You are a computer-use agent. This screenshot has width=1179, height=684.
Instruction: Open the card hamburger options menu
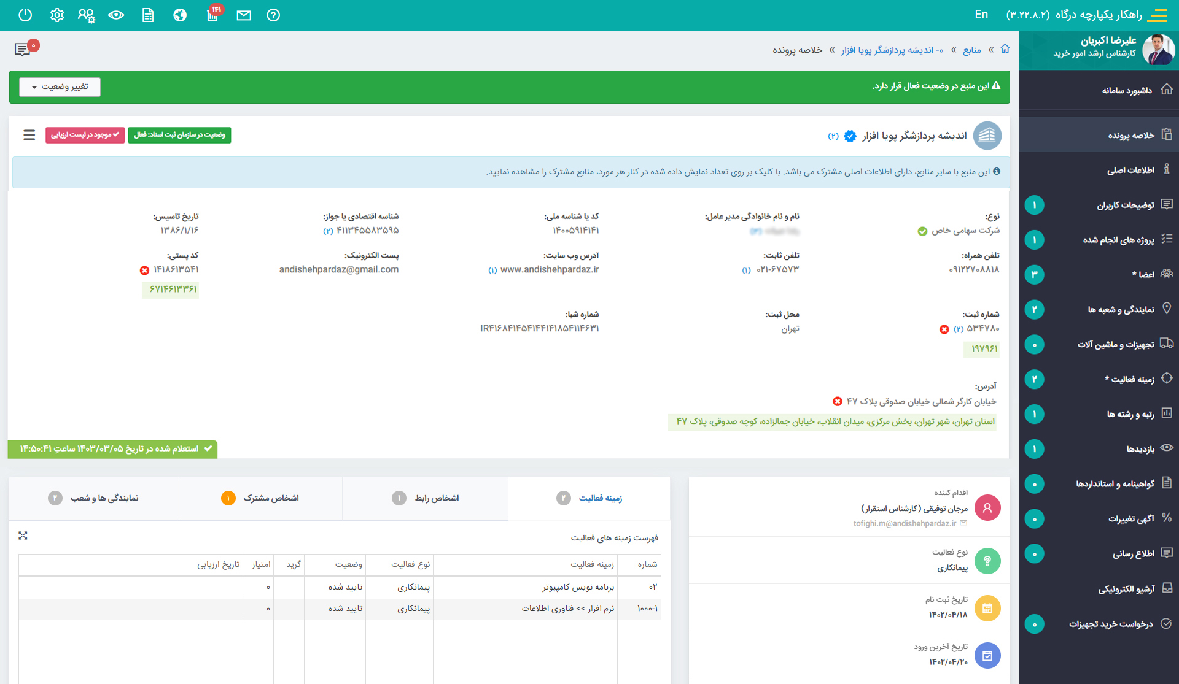pyautogui.click(x=29, y=135)
